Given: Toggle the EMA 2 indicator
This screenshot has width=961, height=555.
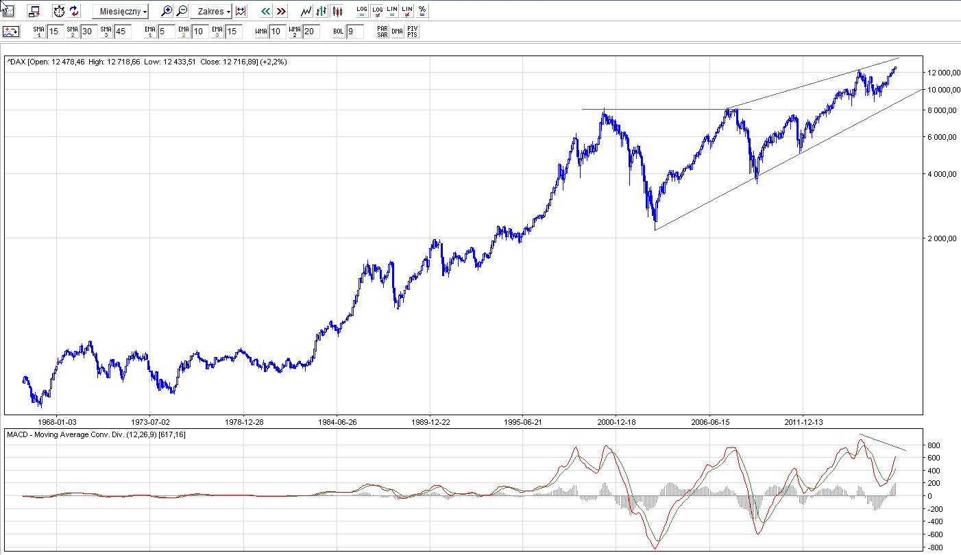Looking at the screenshot, I should [183, 32].
